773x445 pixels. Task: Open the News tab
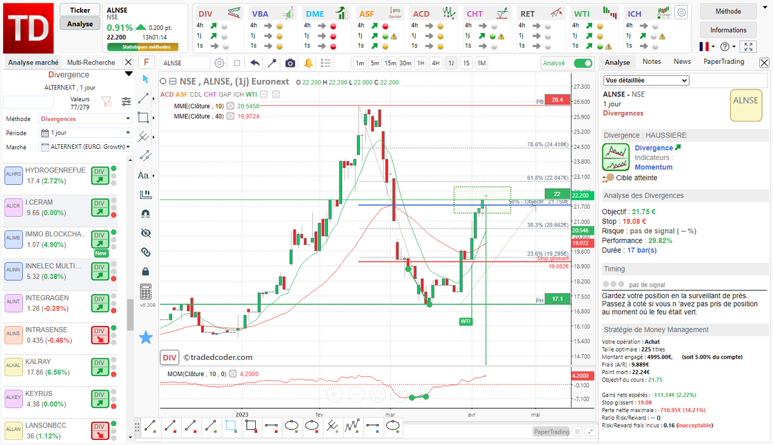(682, 62)
